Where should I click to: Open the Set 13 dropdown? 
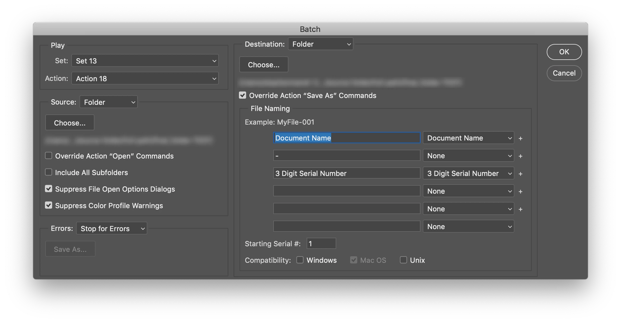[x=145, y=61]
